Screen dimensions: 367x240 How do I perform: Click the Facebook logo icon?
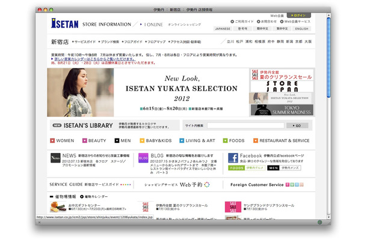click(233, 158)
